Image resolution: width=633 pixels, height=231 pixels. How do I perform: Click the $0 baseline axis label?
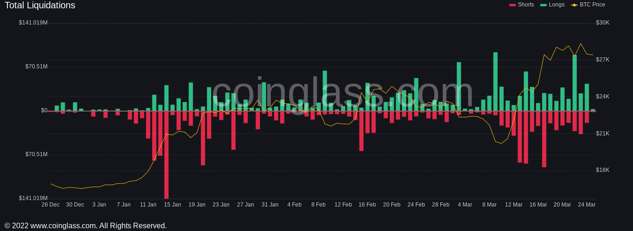[x=44, y=110]
